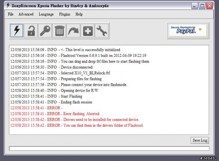Image resolution: width=219 pixels, height=161 pixels.
Task: Click log line 'Selected X10_V1_BLRelock.ftf'
Action: coord(60,73)
